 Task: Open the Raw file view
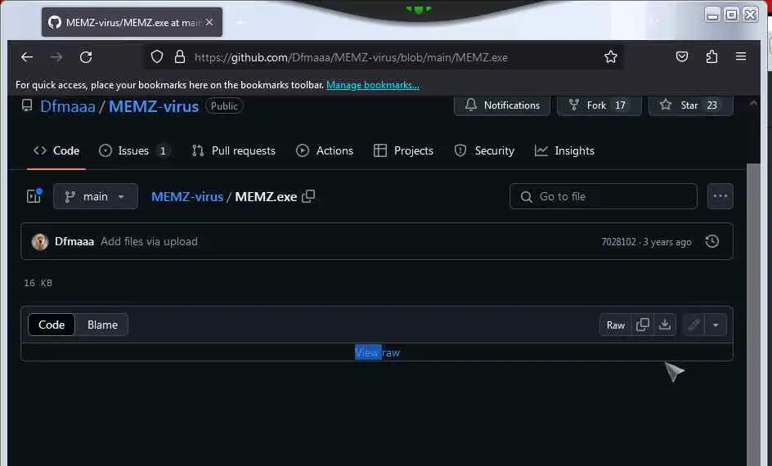(616, 325)
